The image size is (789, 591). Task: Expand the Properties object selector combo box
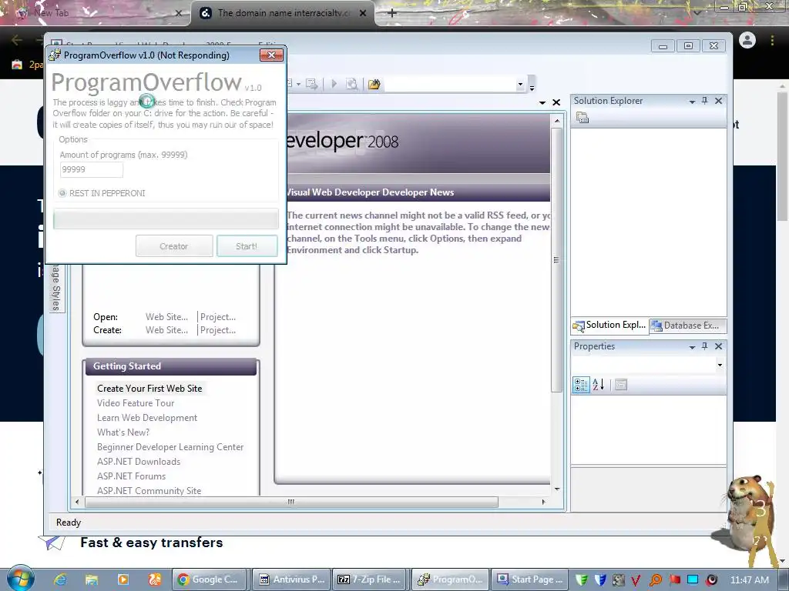[x=720, y=366]
